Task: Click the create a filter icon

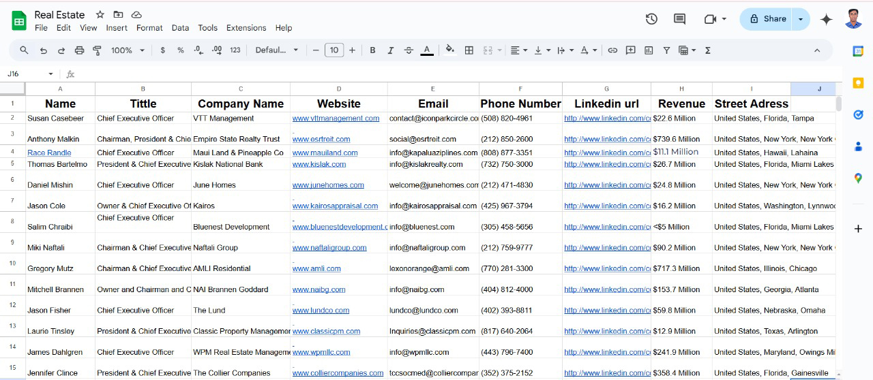Action: [x=666, y=50]
